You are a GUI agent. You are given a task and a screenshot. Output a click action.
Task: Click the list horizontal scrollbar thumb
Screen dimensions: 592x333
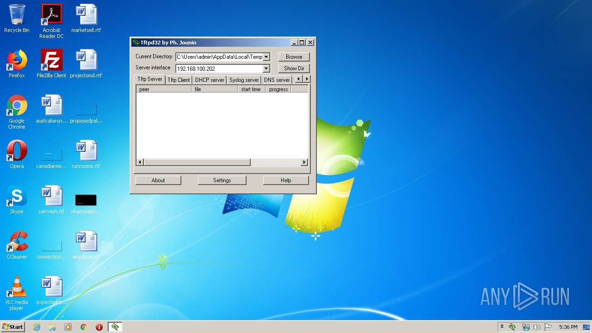197,162
